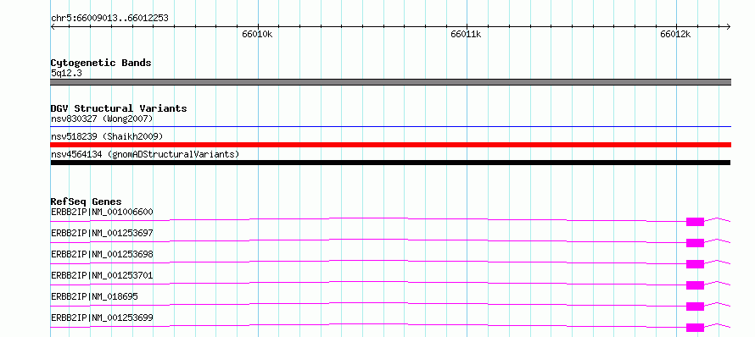Open the DGV Structural Variants track title

(119, 108)
